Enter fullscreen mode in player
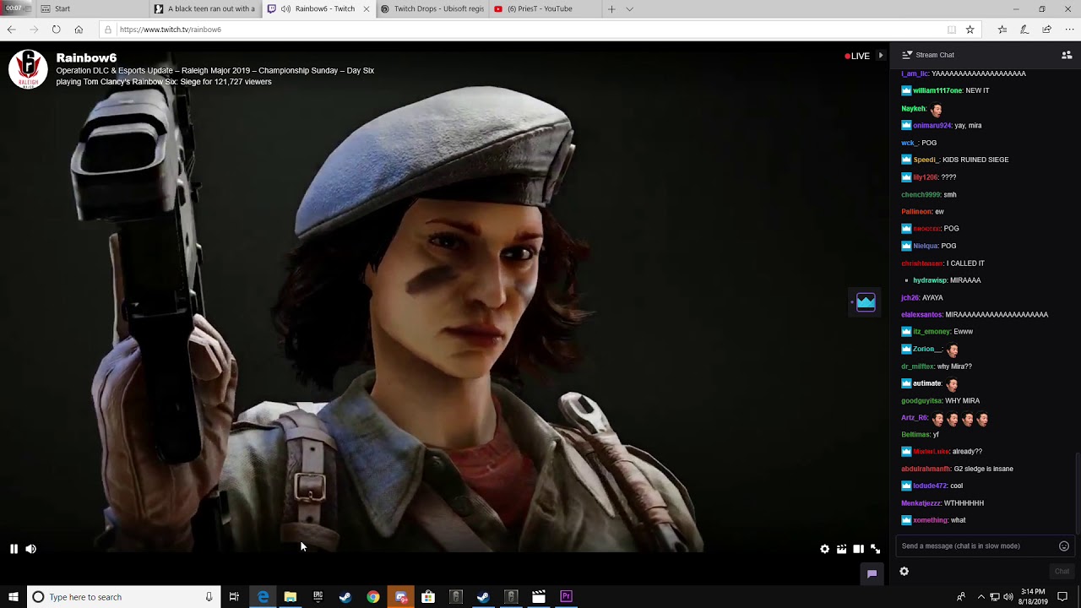The height and width of the screenshot is (608, 1081). pyautogui.click(x=876, y=549)
